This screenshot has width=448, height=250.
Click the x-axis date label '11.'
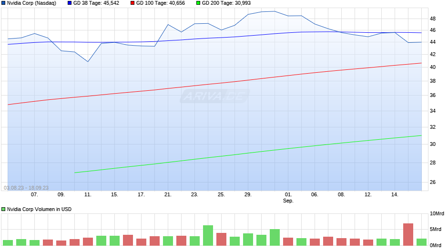[88, 195]
